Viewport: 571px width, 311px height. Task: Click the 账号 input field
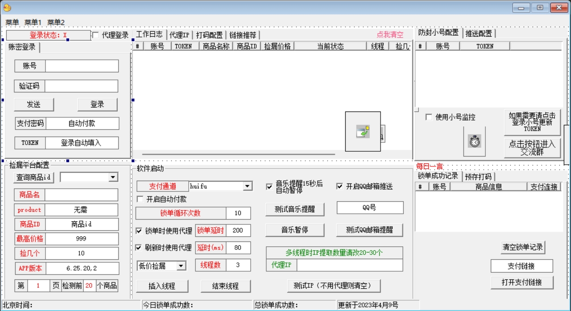coord(82,66)
